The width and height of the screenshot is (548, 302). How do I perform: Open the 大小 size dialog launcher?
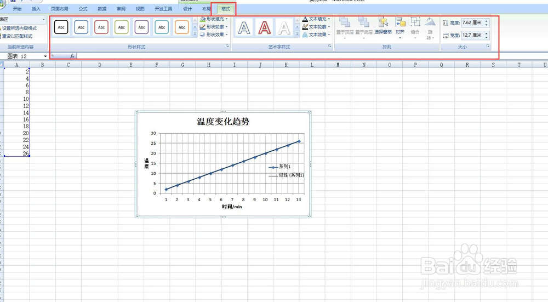click(488, 46)
